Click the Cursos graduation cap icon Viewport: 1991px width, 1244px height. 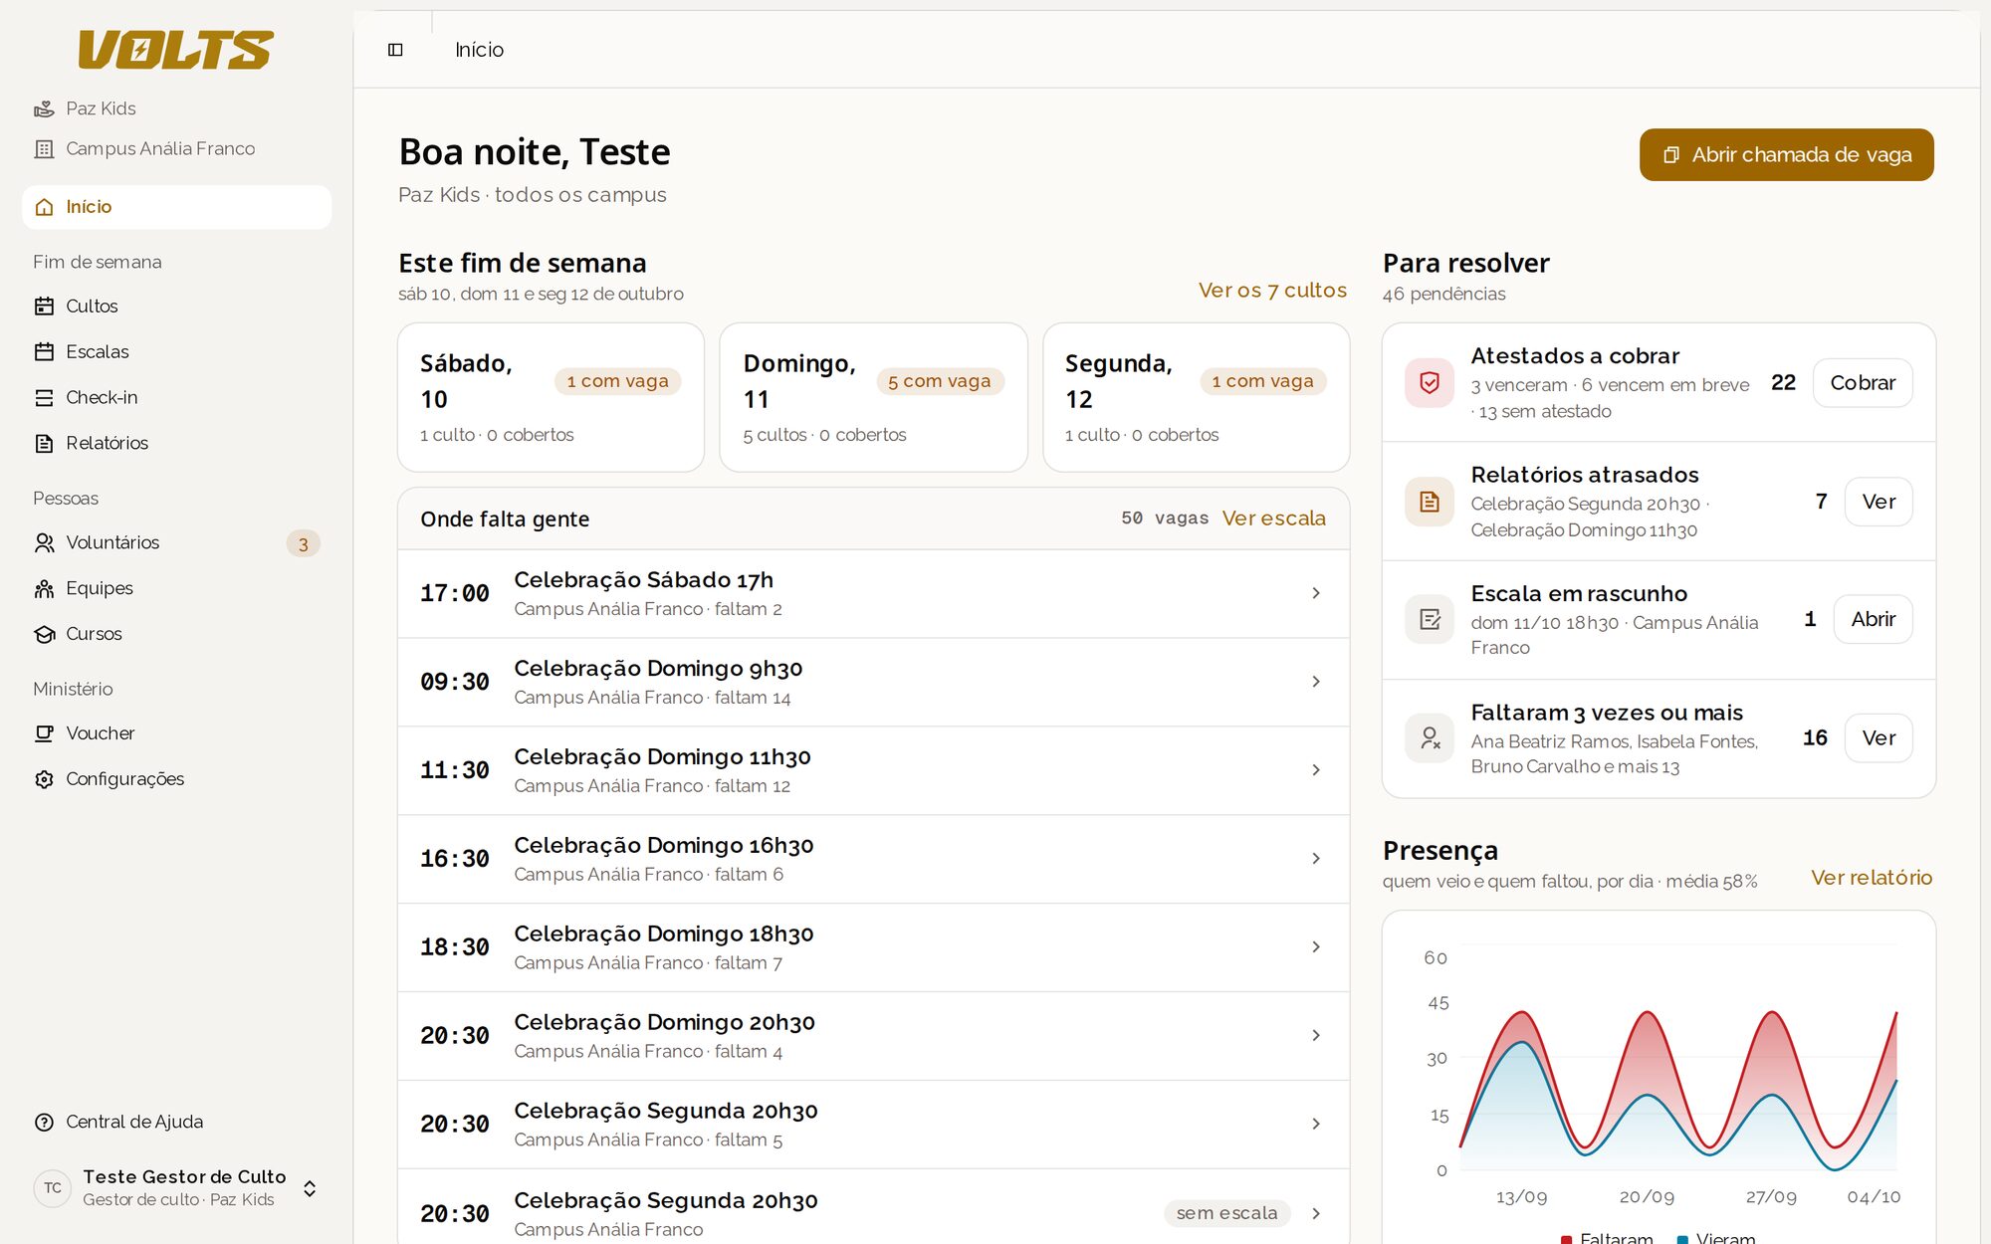click(x=44, y=634)
